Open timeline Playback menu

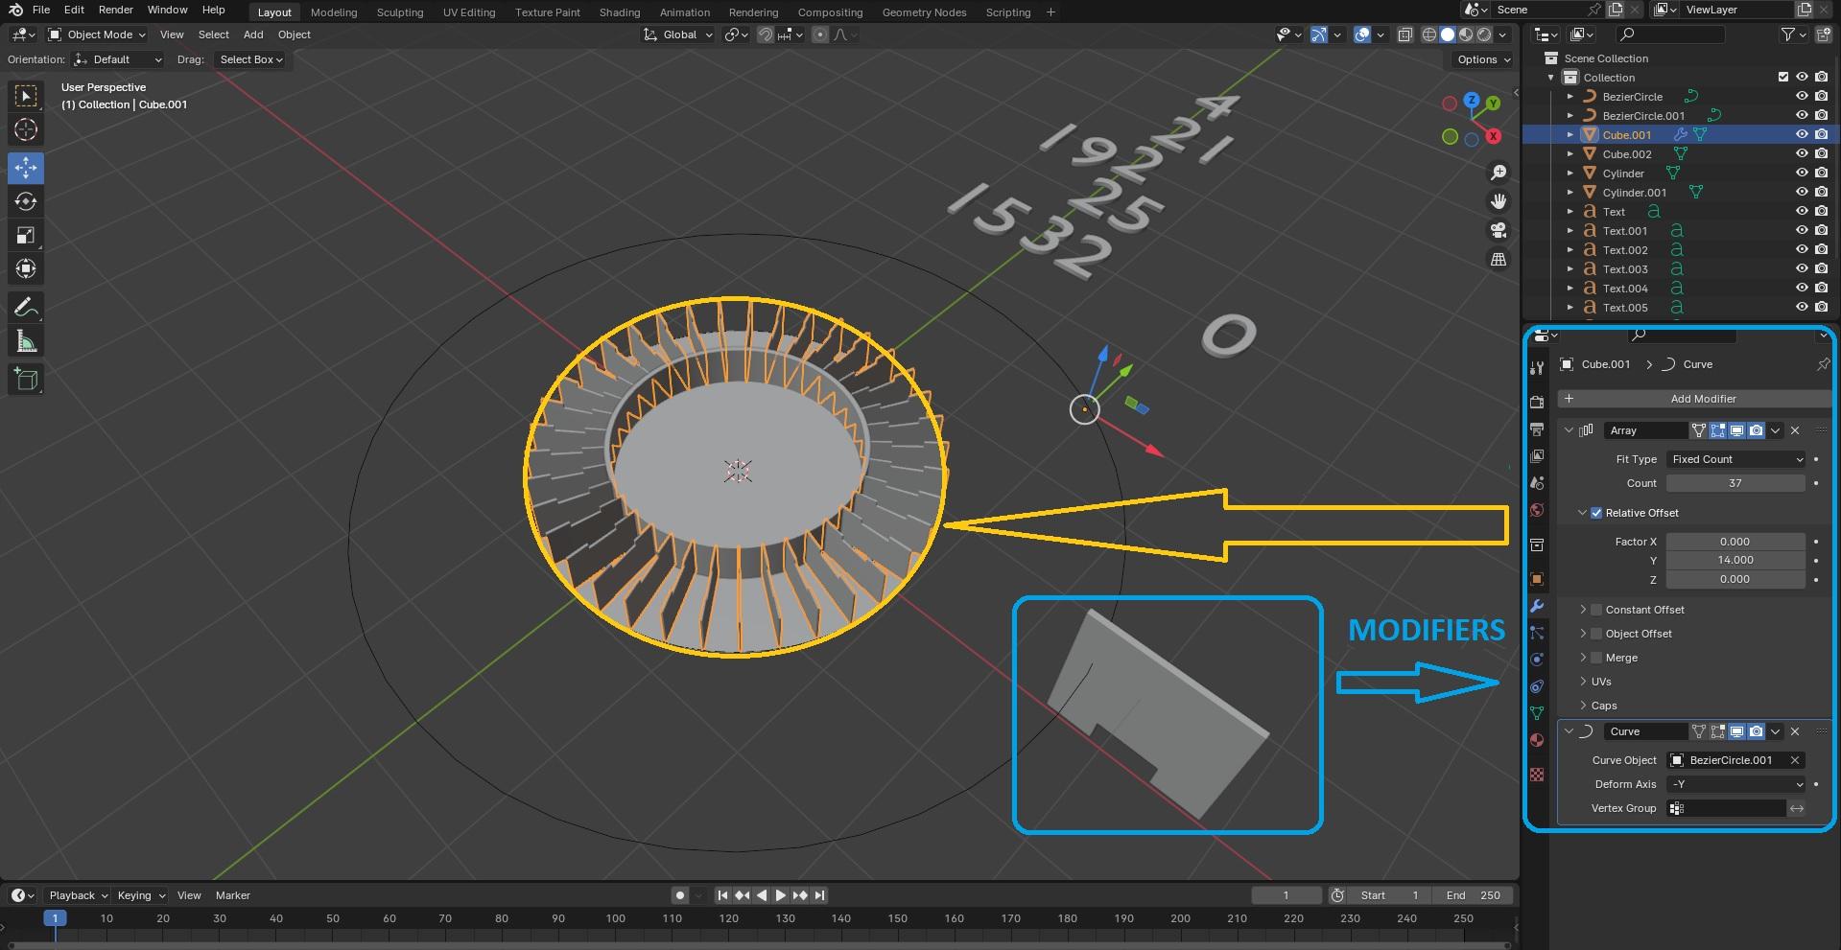(78, 895)
